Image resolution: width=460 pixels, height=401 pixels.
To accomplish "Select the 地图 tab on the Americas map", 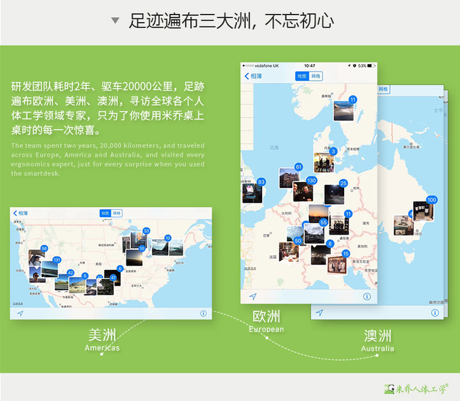I will click(105, 213).
